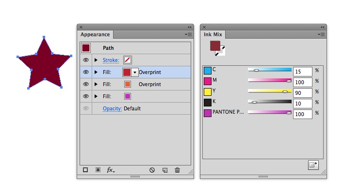Viewport: 344px width, 195px height.
Task: Click Duplicate Selected Item icon
Action: tap(164, 170)
